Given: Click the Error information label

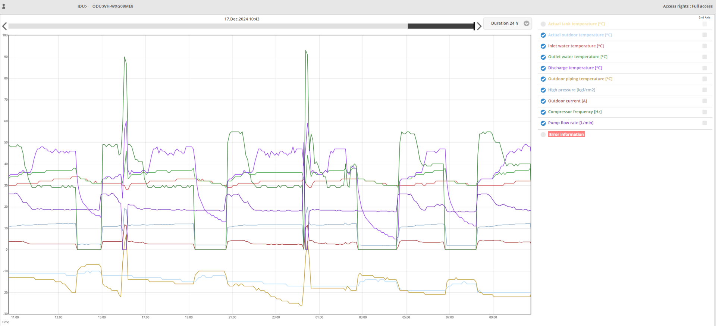Looking at the screenshot, I should pyautogui.click(x=566, y=134).
